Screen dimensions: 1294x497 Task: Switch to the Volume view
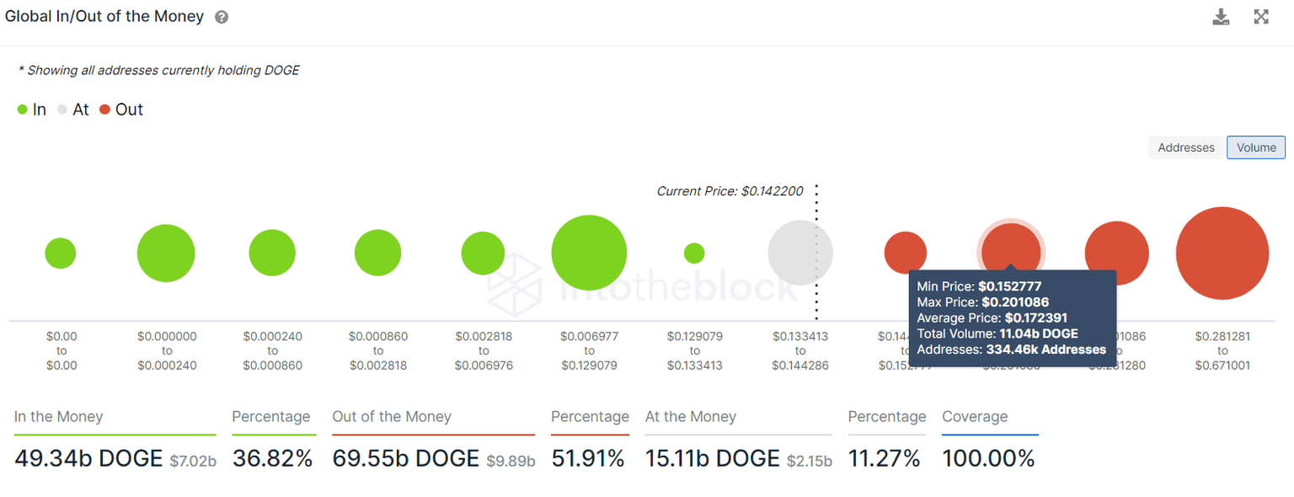[1256, 147]
